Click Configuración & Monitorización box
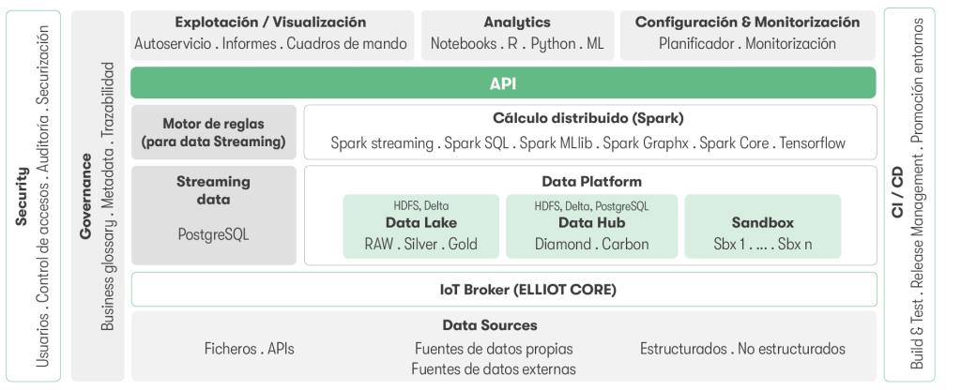Viewport: 961px width, 390px height. point(748,35)
